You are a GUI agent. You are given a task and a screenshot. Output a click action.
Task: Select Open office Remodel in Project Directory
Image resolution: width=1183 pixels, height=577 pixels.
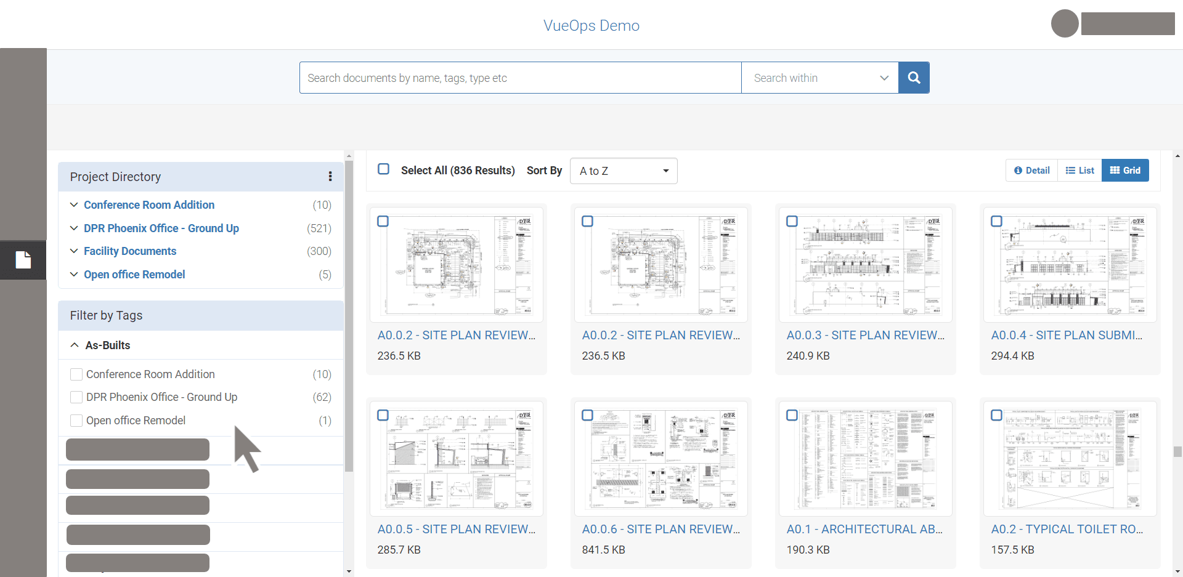(134, 275)
